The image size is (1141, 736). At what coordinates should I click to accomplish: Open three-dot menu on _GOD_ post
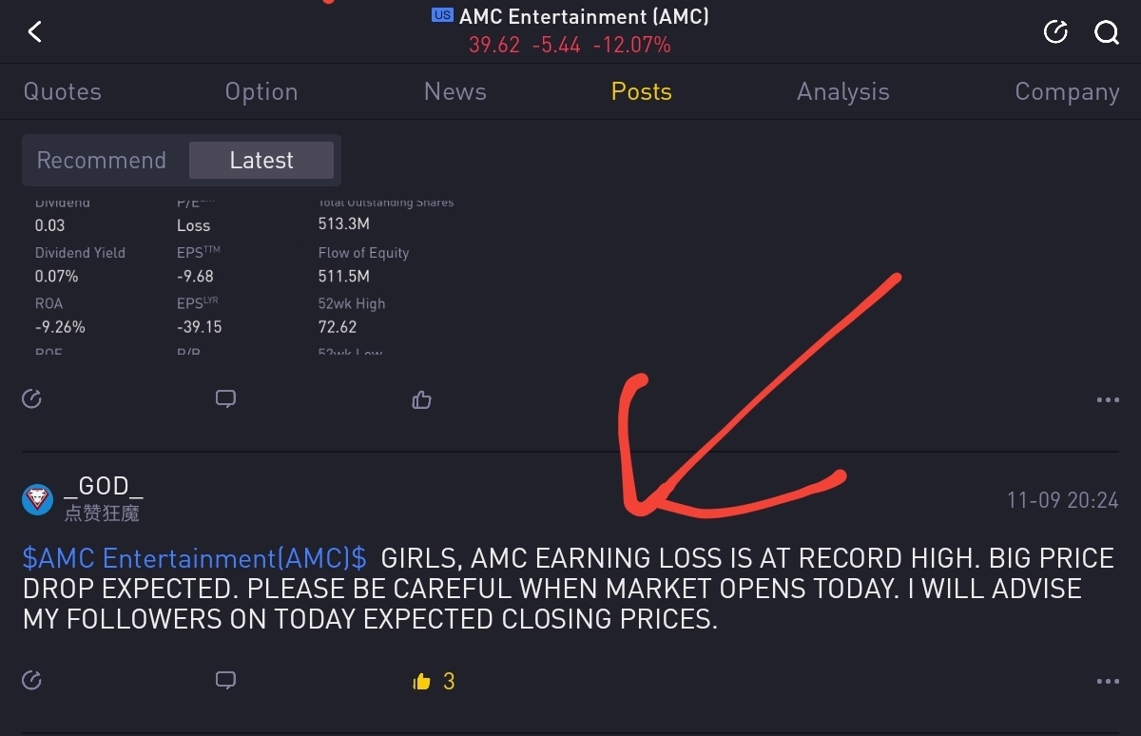pos(1108,682)
